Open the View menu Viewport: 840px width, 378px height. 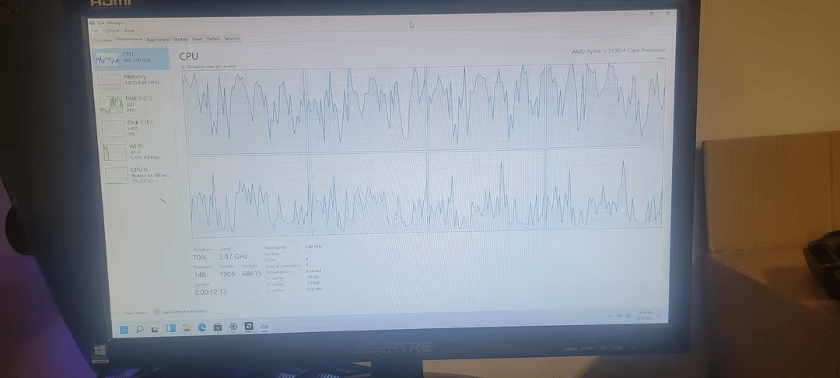pyautogui.click(x=129, y=30)
